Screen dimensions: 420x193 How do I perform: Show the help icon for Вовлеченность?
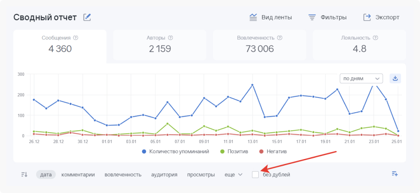click(x=280, y=38)
